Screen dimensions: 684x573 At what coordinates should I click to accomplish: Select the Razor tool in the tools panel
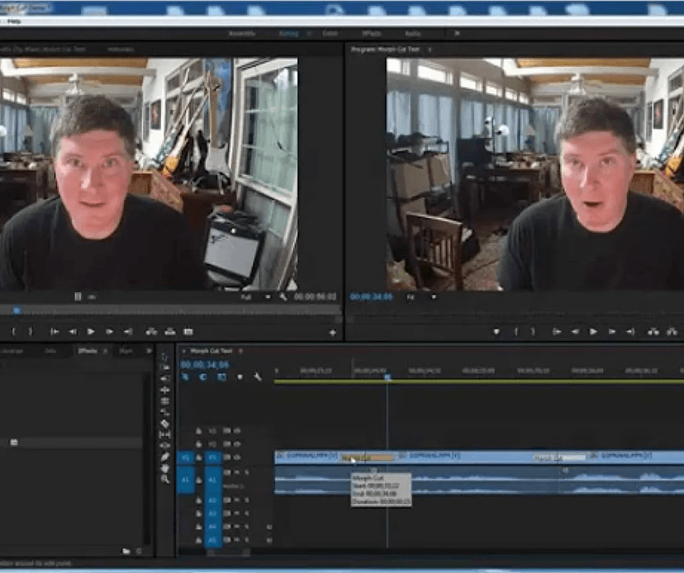165,424
